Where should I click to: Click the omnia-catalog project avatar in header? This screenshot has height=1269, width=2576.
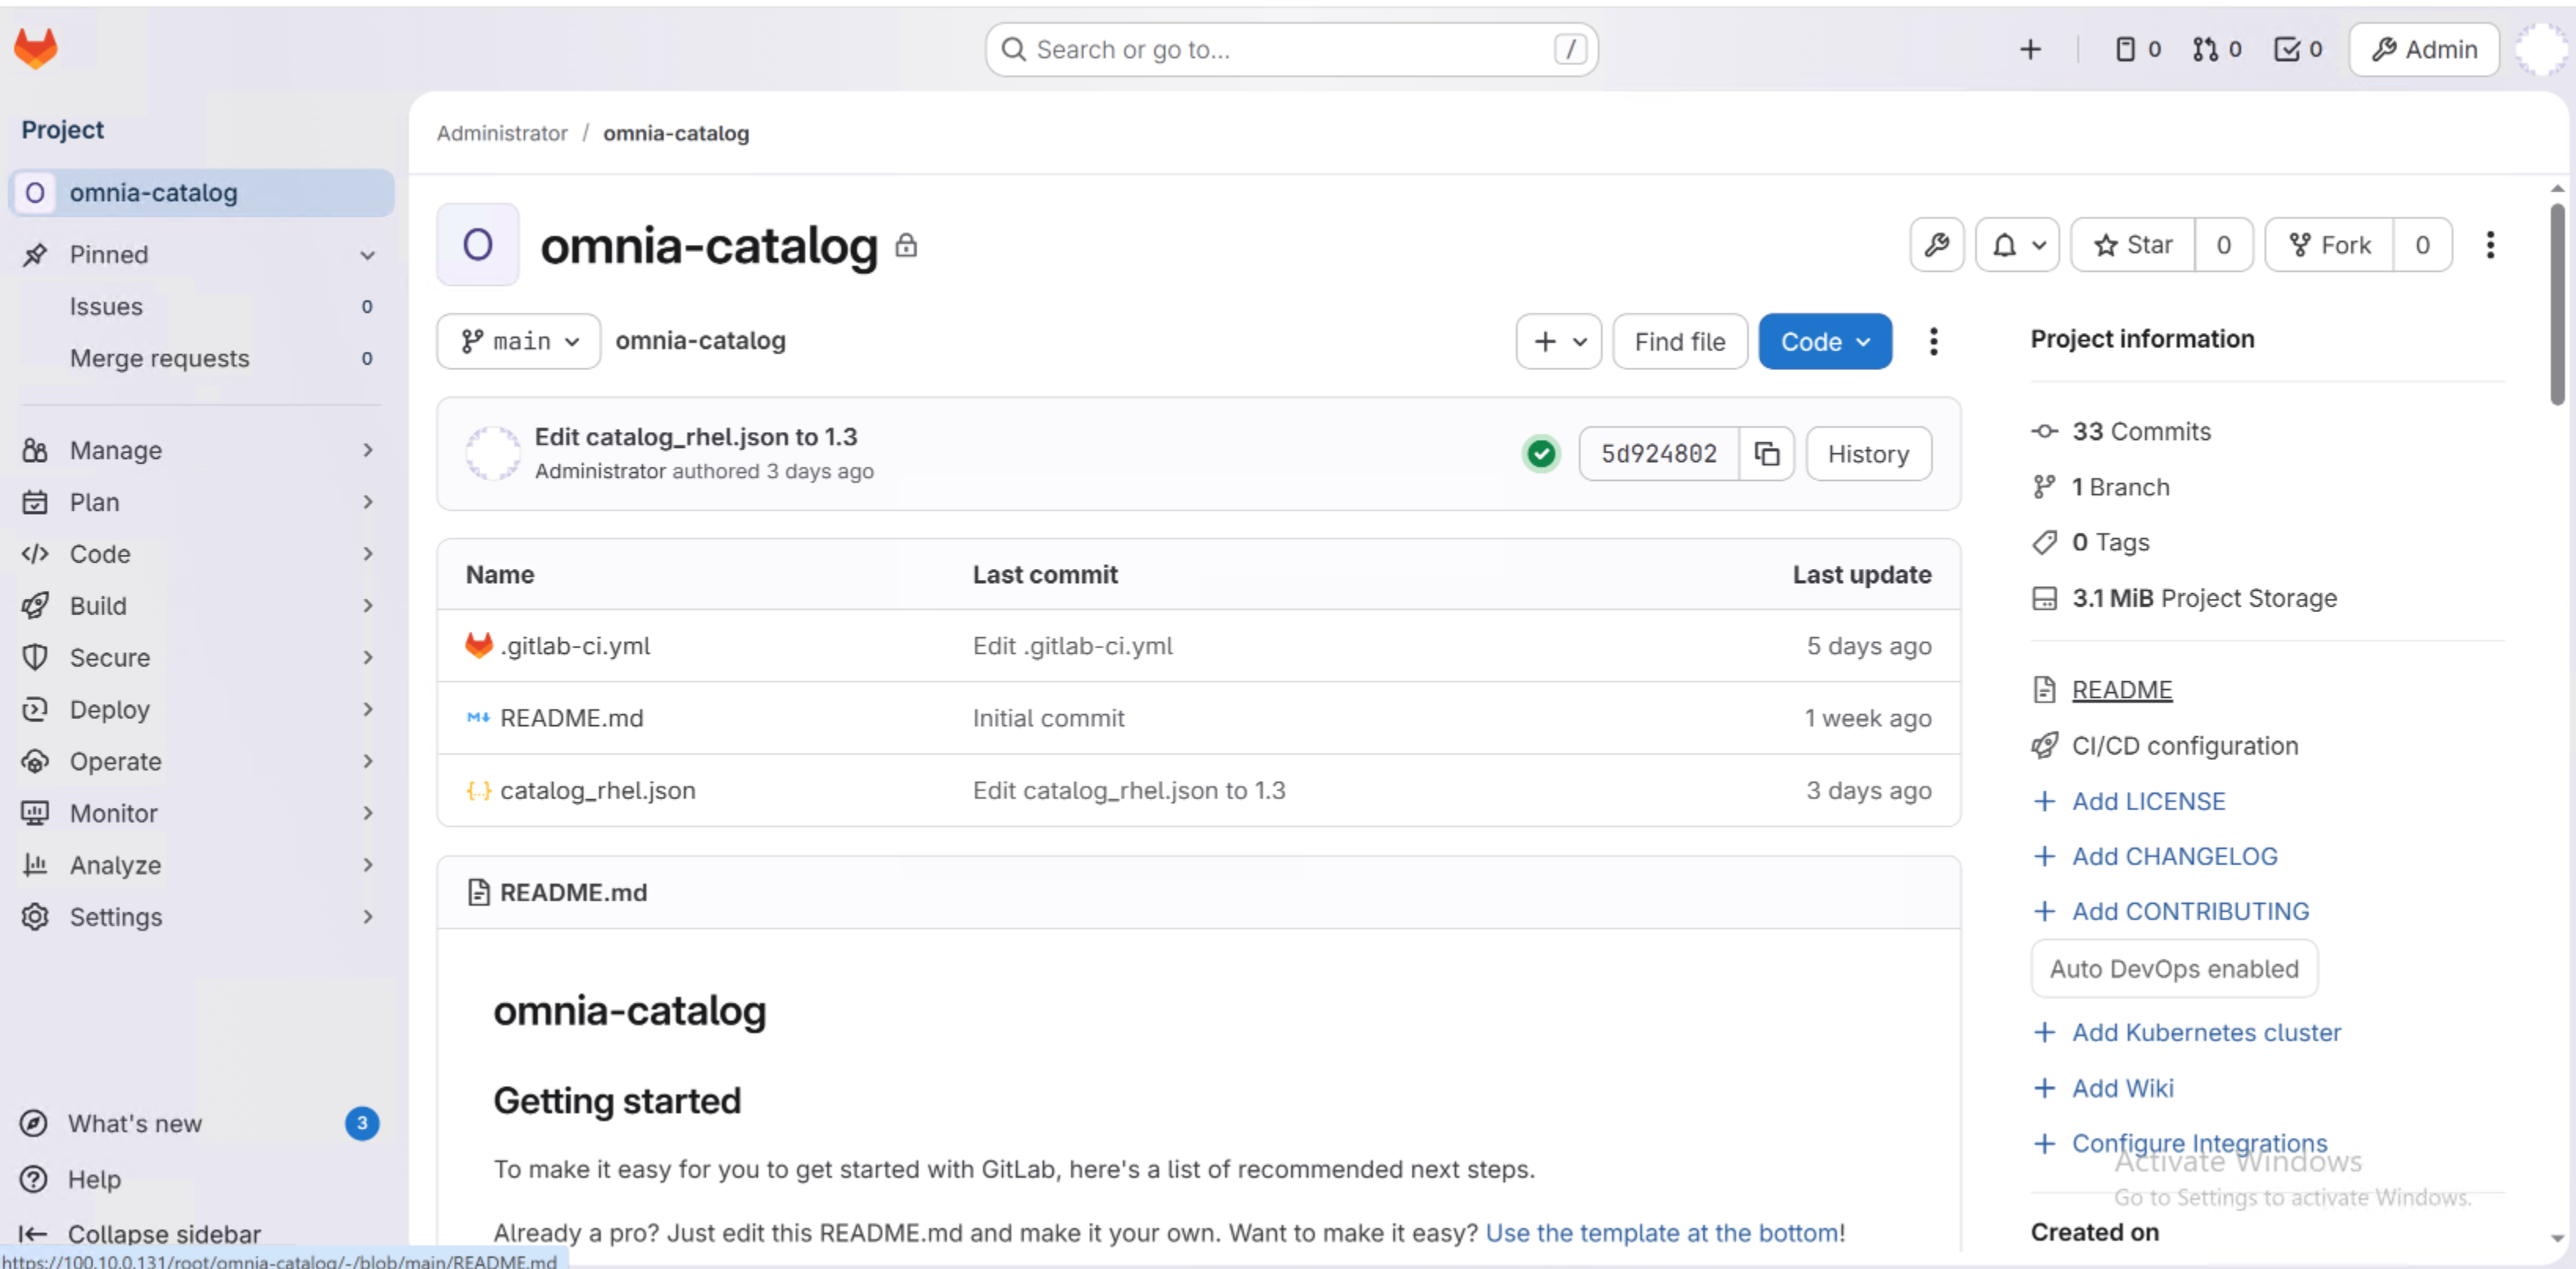[x=478, y=245]
